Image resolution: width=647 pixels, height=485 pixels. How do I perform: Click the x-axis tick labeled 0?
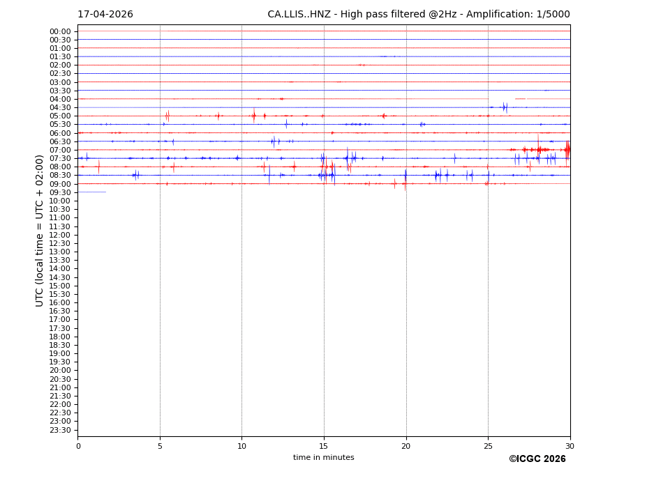78,446
